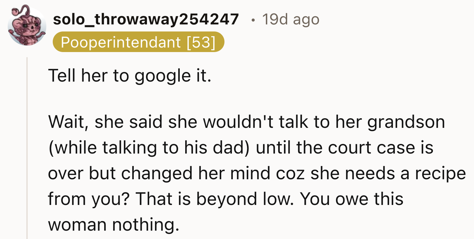
Task: Collapse the comment using the vertical thread line
Action: 27,145
